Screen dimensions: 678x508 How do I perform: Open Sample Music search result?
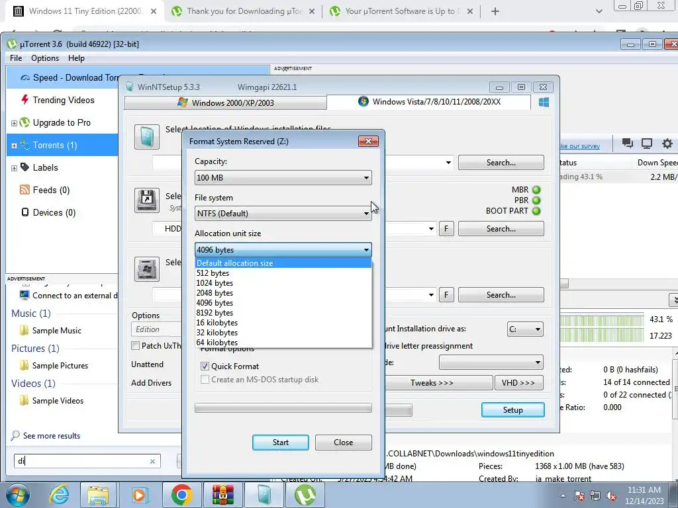click(56, 331)
